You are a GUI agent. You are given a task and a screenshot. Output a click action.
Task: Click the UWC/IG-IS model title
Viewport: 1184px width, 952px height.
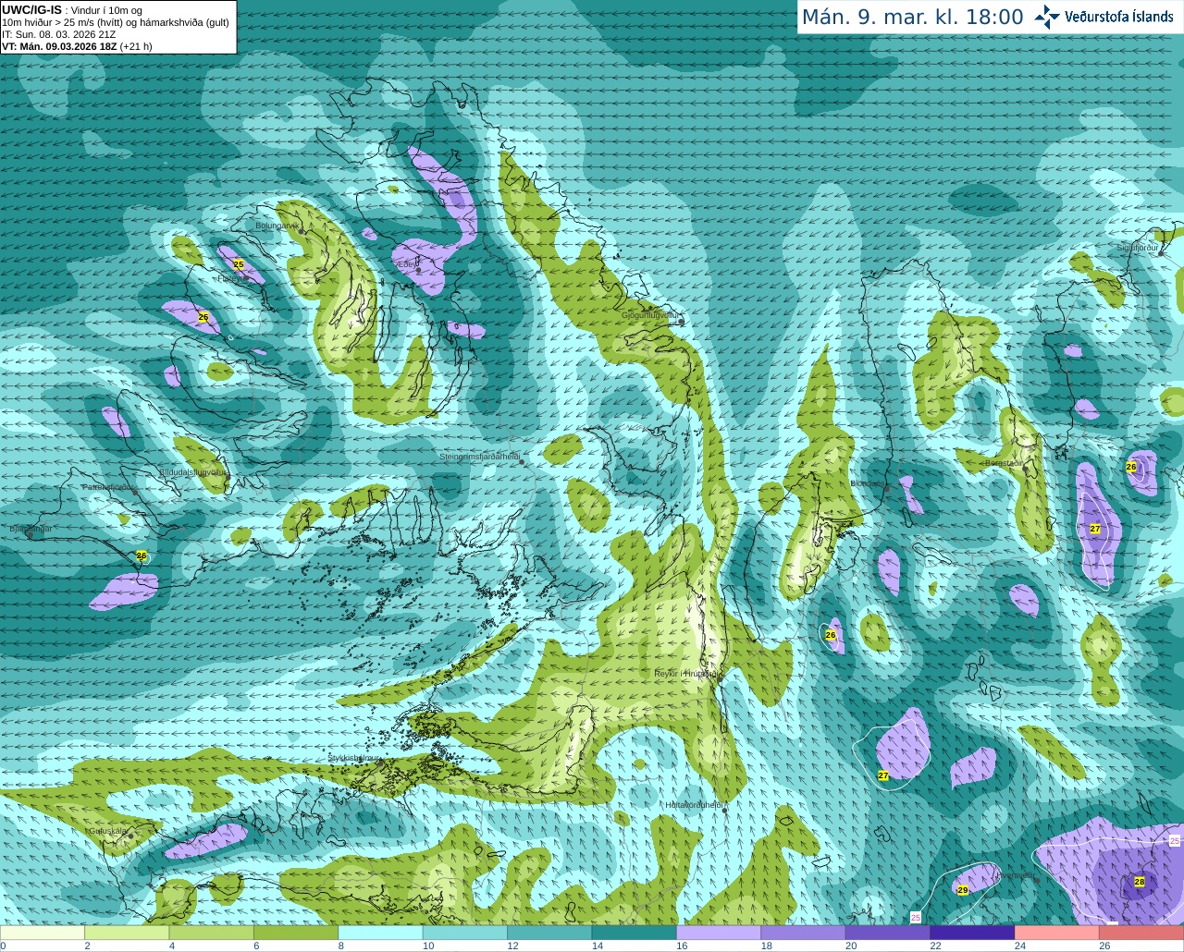[x=31, y=10]
